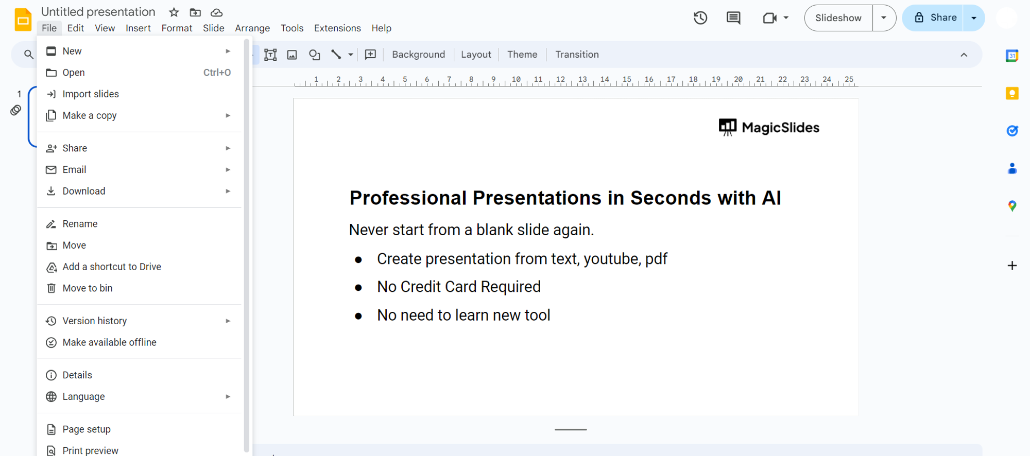Open the Arrange menu

252,28
